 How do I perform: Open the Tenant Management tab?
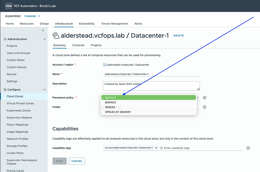tap(114, 24)
